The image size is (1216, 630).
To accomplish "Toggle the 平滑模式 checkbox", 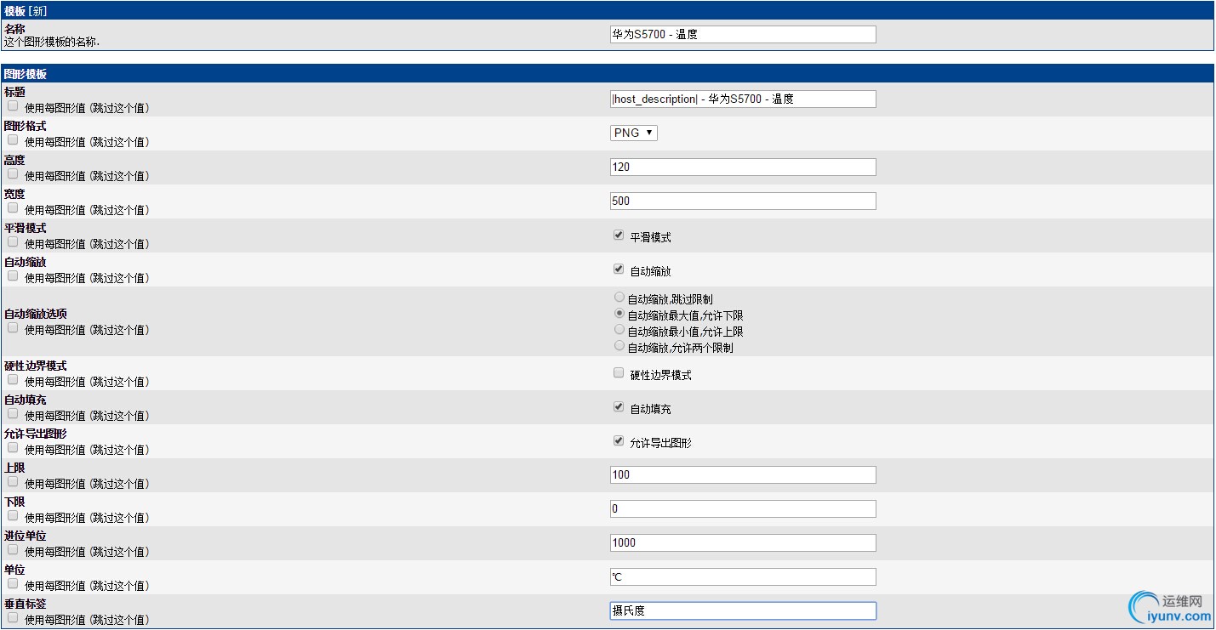I will [619, 236].
